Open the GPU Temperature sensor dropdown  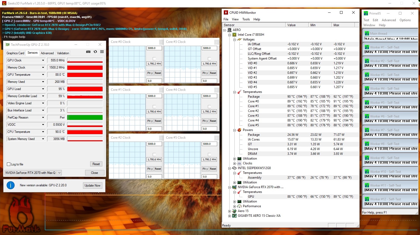43,75
